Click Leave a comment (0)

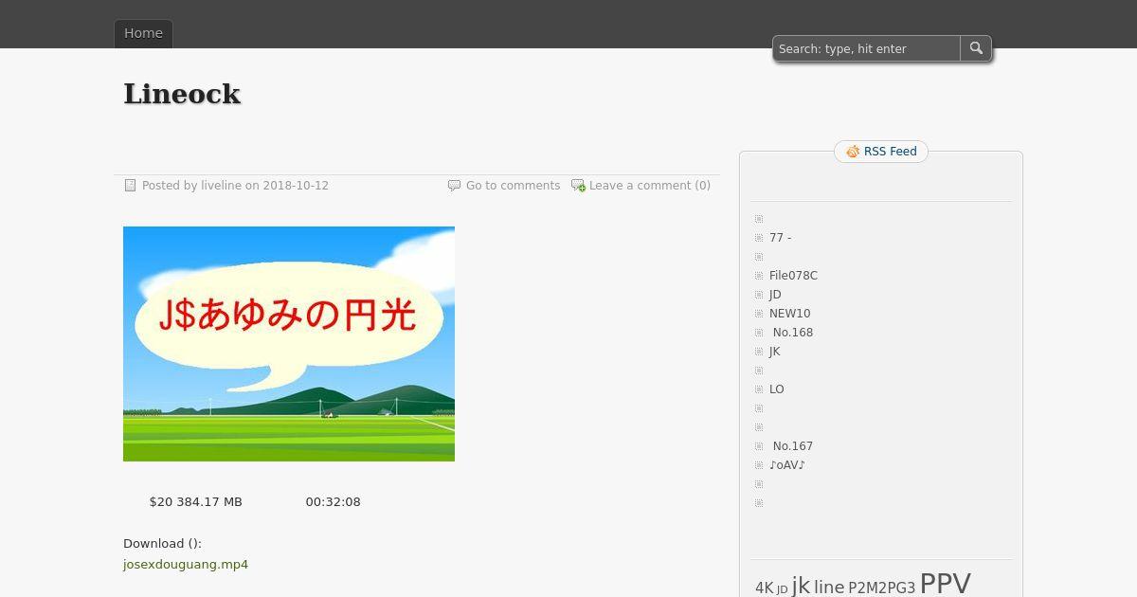(650, 186)
